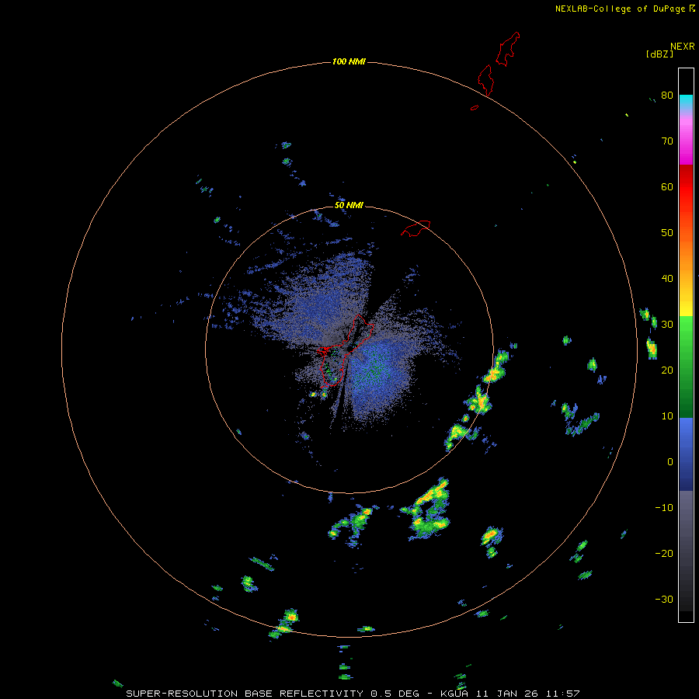Click the 40 value on the dBZ scale
The height and width of the screenshot is (699, 699).
pos(667,278)
